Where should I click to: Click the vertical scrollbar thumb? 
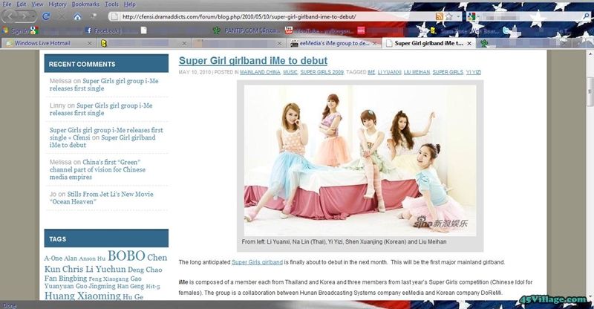point(590,91)
